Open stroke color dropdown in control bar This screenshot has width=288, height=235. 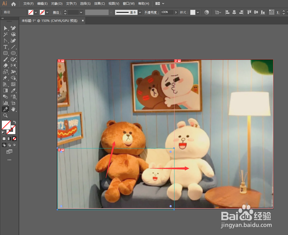coord(47,12)
